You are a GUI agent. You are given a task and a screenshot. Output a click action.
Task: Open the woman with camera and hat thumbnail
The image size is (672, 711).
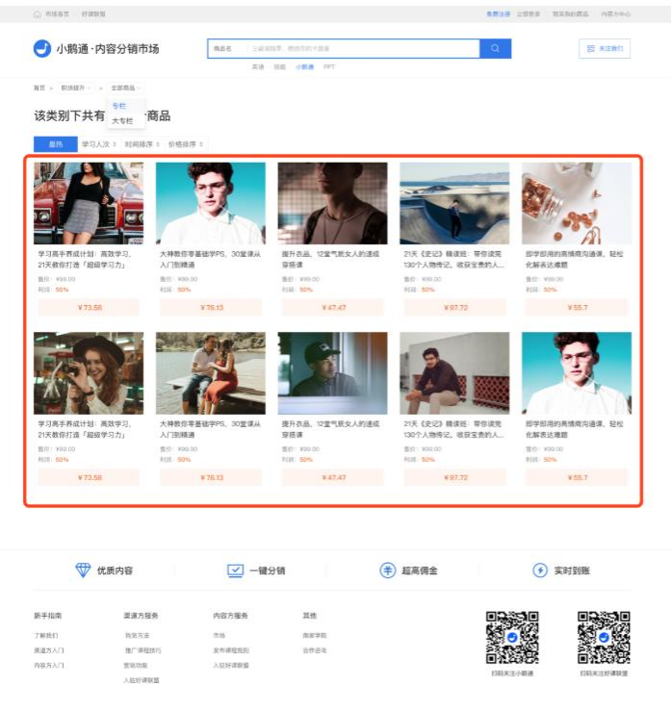[89, 373]
